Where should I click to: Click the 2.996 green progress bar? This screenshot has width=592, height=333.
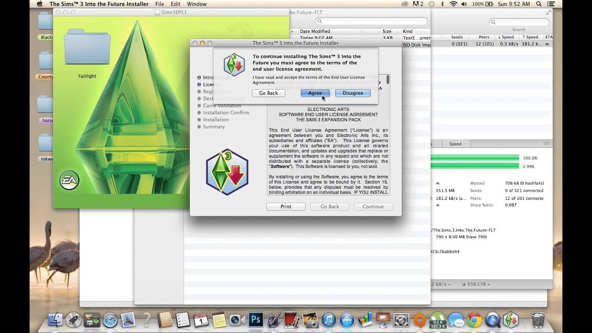[x=475, y=166]
